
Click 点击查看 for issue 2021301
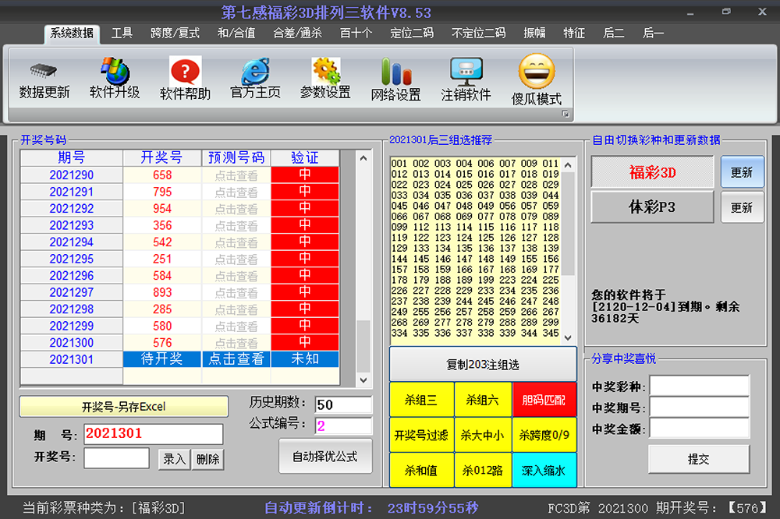tap(236, 359)
